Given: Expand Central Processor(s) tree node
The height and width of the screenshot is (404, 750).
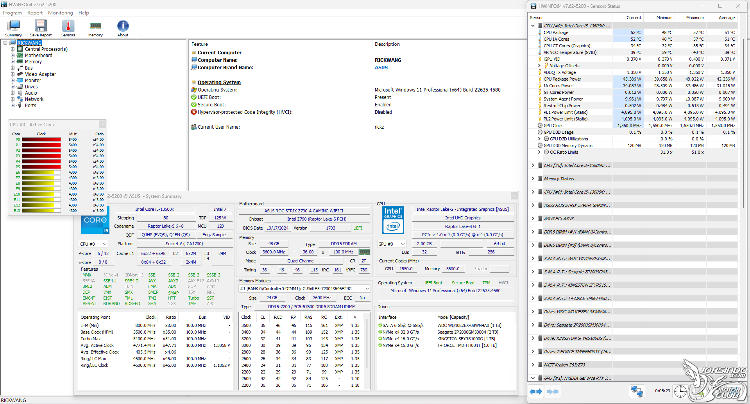Looking at the screenshot, I should pyautogui.click(x=13, y=49).
